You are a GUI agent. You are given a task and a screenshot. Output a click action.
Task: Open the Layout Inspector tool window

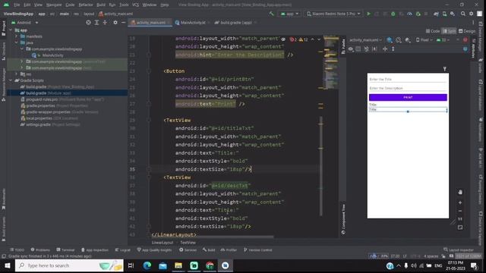459,249
